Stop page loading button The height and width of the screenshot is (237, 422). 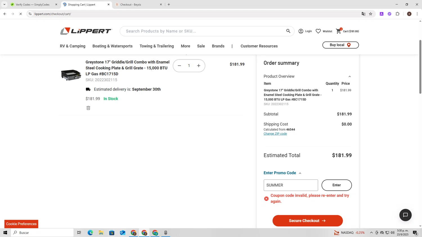click(21, 14)
